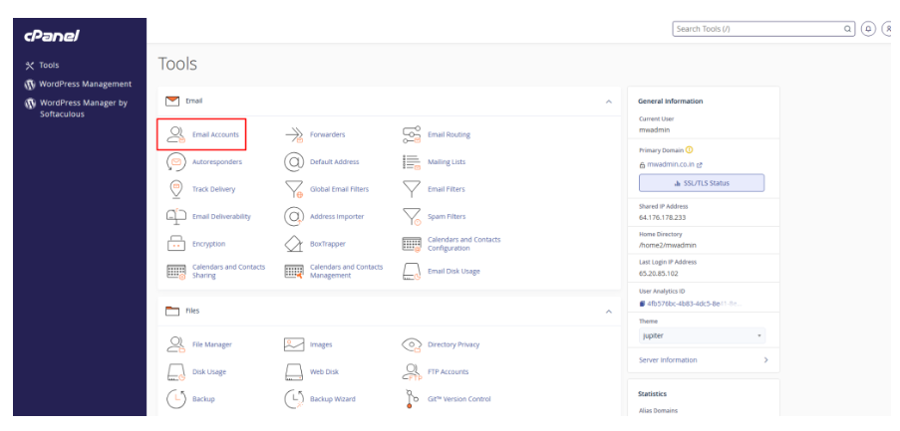900x431 pixels.
Task: Collapse the Email section chevron
Action: click(608, 102)
